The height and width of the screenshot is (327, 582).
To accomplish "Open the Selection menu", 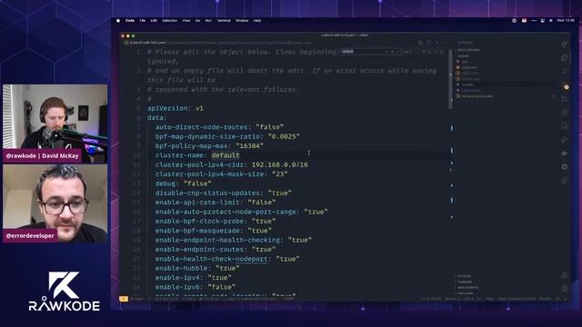I will pyautogui.click(x=170, y=21).
